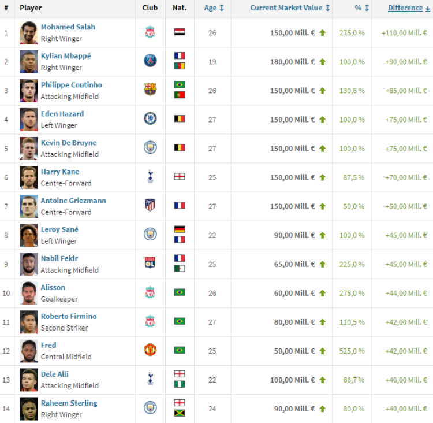
Task: Click the FC Barcelona crest icon
Action: click(150, 90)
